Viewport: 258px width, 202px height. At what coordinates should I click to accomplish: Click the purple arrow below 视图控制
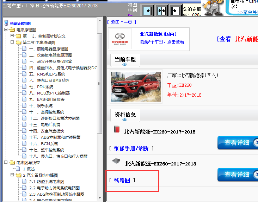tap(131, 15)
